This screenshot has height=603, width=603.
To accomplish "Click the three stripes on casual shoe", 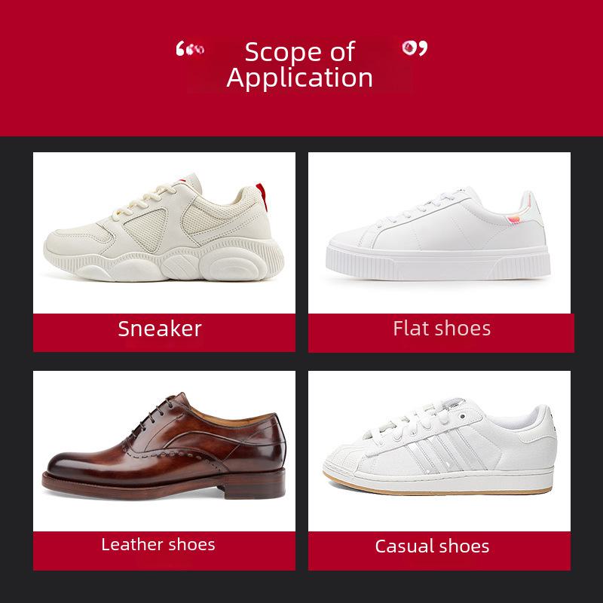I will point(446,451).
